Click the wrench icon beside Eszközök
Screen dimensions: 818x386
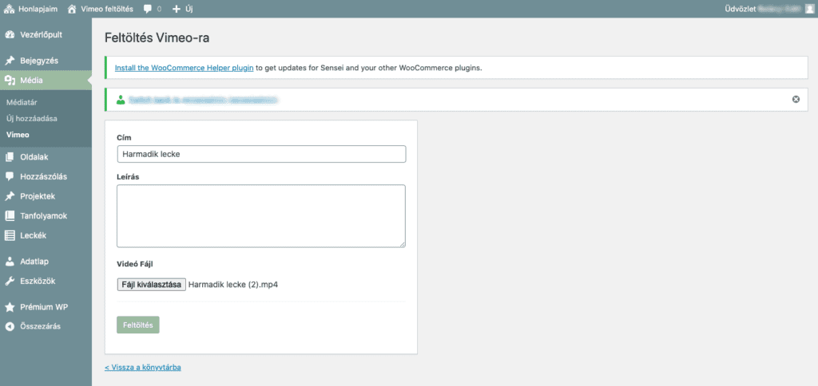(x=10, y=282)
